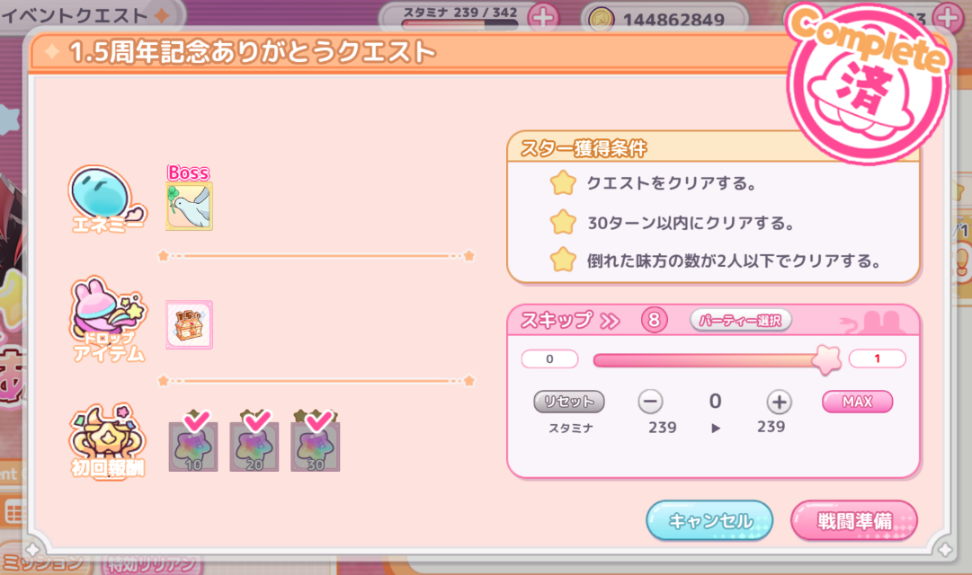The width and height of the screenshot is (972, 575).
Task: Reset the skip count with リセット
Action: (569, 402)
